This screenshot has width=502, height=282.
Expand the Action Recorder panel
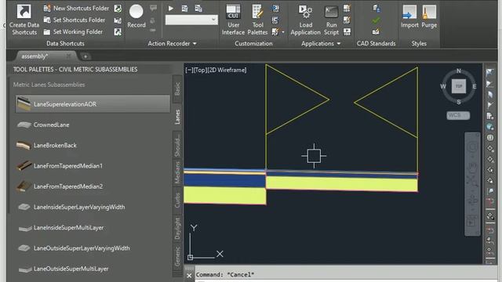coord(172,44)
